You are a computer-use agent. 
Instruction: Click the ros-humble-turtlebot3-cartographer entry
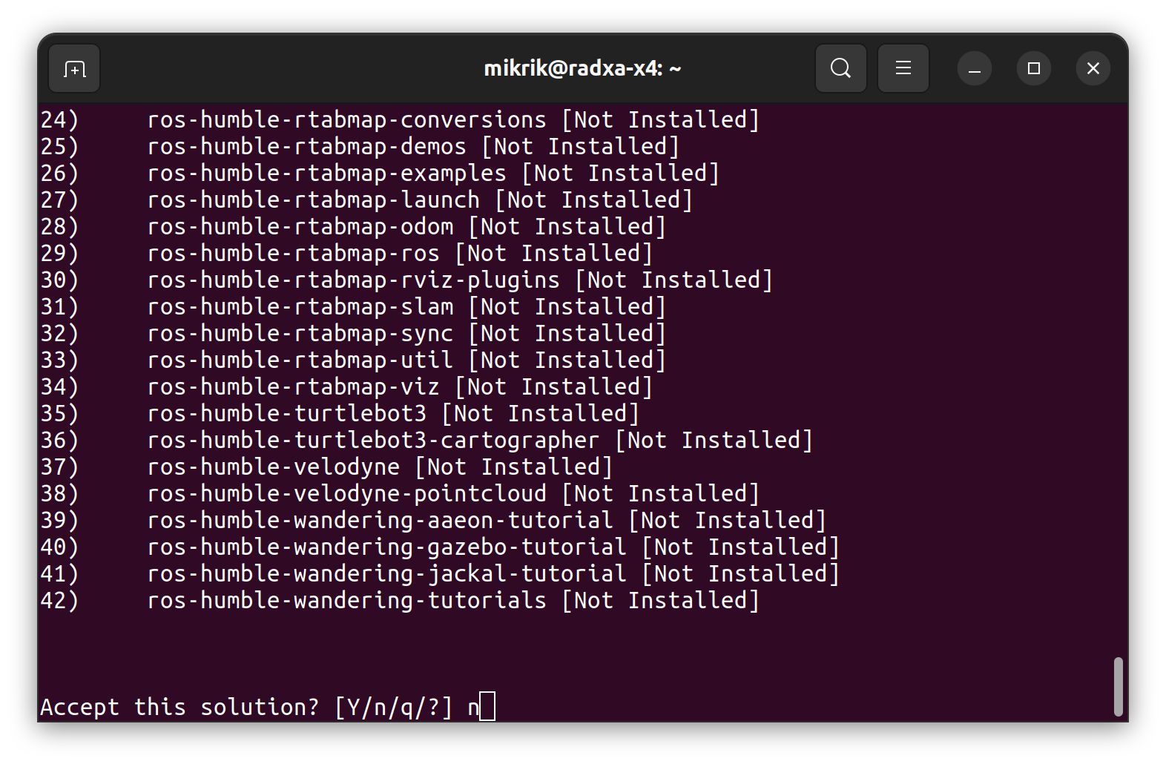tap(372, 441)
